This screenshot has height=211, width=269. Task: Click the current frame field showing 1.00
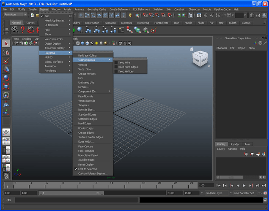pyautogui.click(x=206, y=186)
